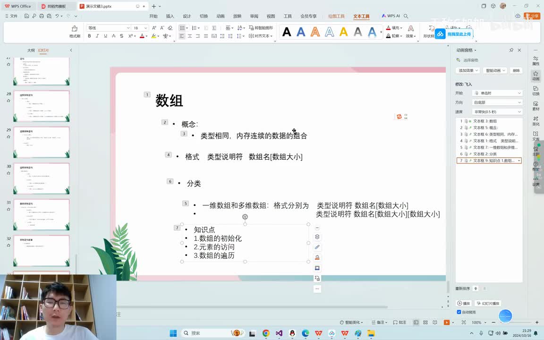Open animation 开始 dropdown showing 单击时
The width and height of the screenshot is (544, 340).
point(497,93)
